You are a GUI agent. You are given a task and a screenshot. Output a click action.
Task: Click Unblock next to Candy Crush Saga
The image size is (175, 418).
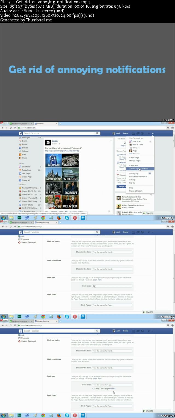click(x=112, y=389)
